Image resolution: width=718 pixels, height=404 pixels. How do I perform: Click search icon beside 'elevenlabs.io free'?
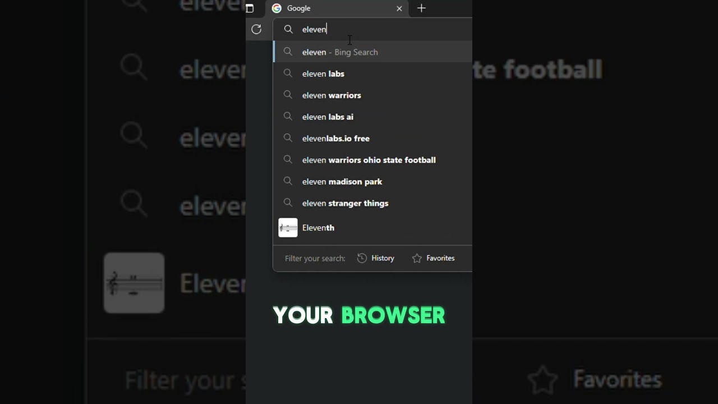coord(288,138)
